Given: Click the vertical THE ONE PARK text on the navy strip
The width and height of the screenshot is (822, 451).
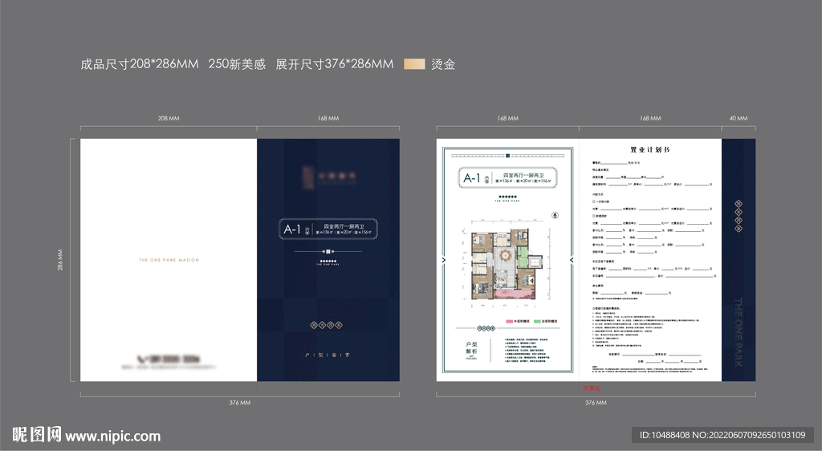Looking at the screenshot, I should (x=739, y=332).
